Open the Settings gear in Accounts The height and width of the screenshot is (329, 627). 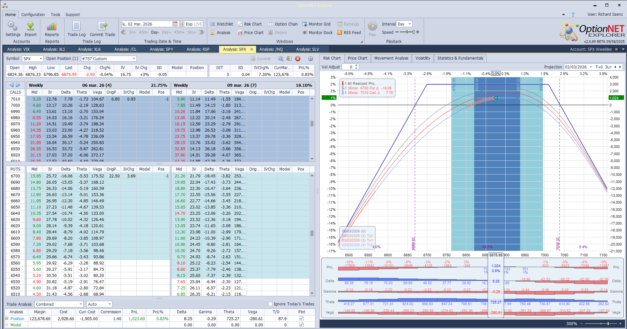click(x=13, y=26)
